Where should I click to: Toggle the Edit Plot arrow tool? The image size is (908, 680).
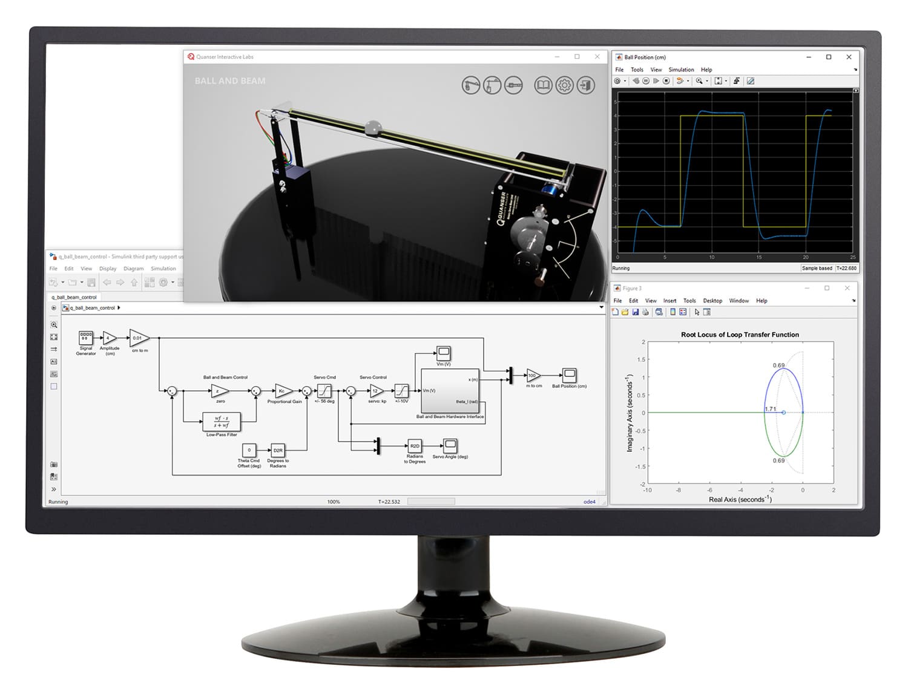pos(697,312)
